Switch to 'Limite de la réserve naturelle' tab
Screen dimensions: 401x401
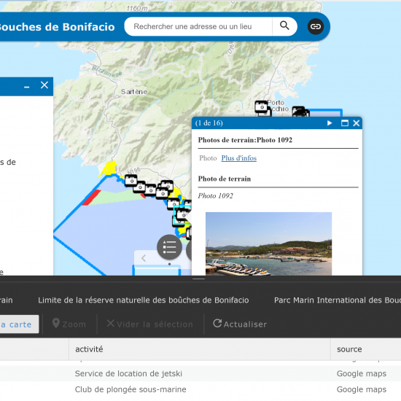coord(144,300)
